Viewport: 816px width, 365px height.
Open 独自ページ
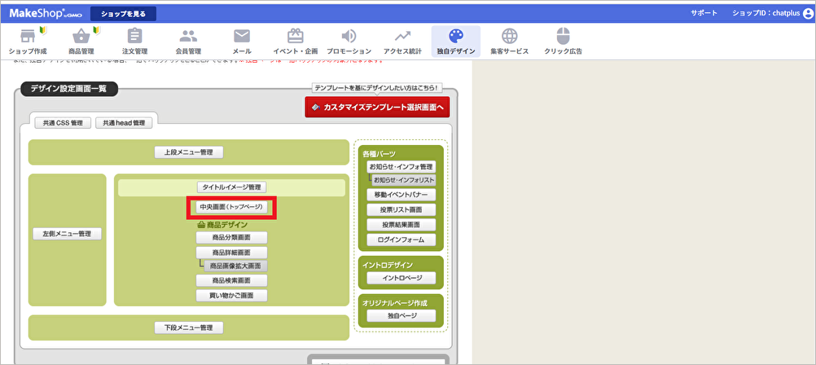pos(401,315)
